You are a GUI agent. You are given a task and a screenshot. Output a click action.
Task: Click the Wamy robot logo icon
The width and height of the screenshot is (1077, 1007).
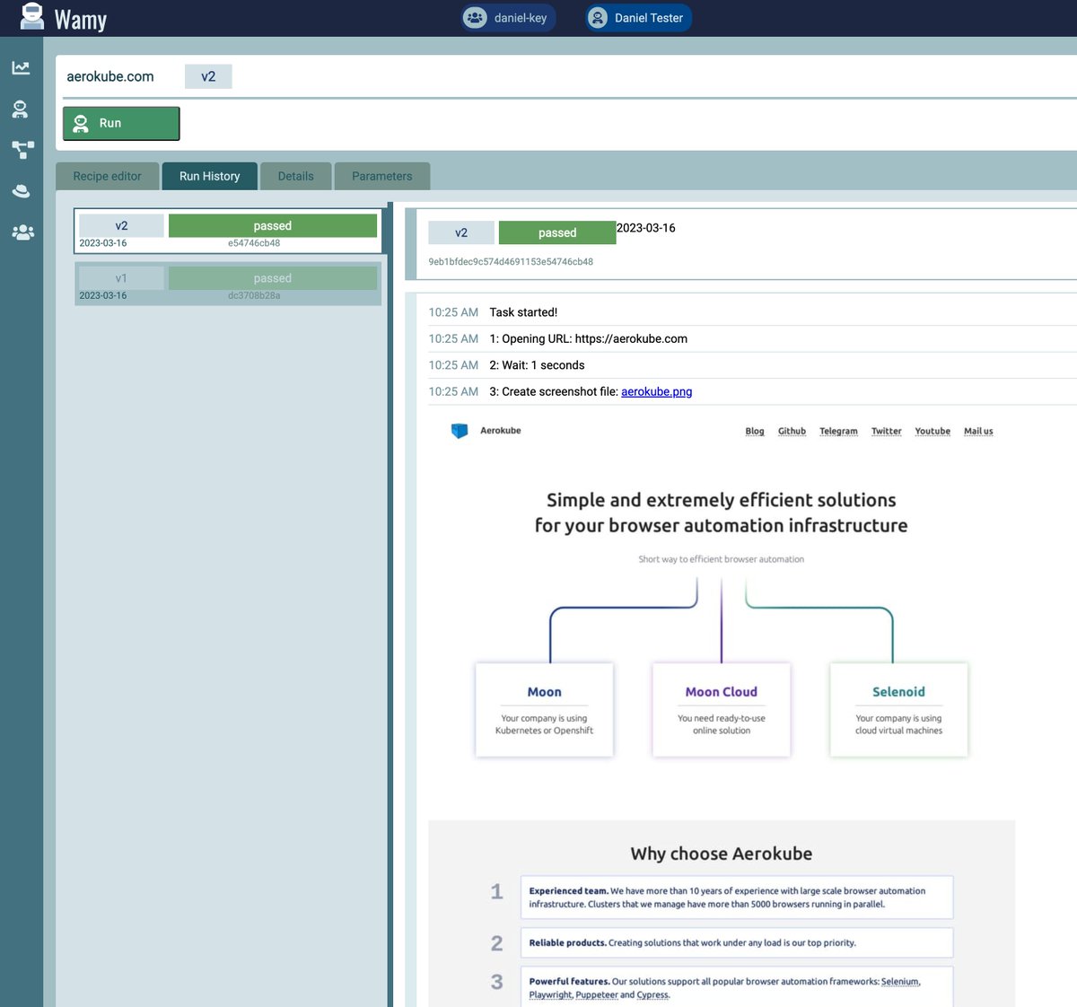[x=31, y=17]
